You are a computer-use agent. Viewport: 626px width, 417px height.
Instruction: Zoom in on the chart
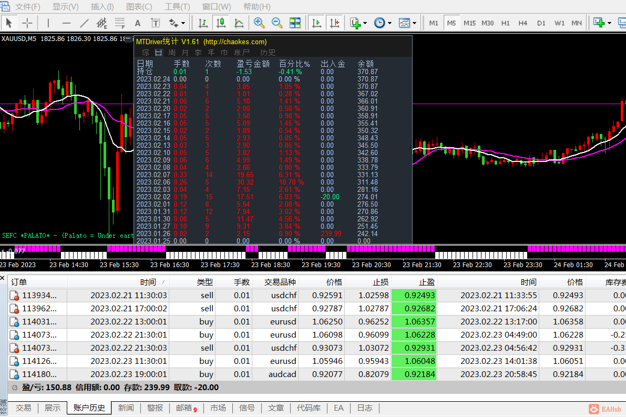coord(259,23)
